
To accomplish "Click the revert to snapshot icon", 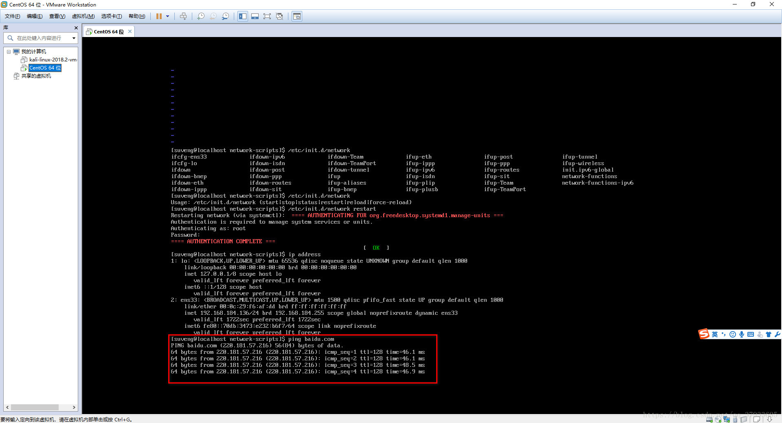I will [213, 16].
